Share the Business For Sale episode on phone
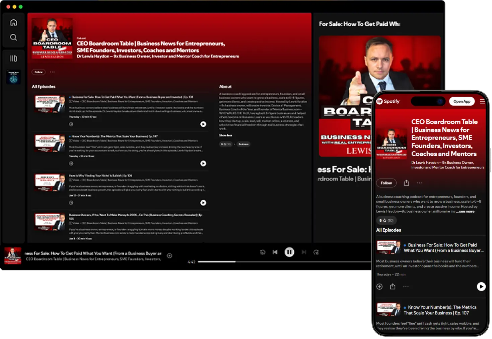Screen dimensions: 492x339 (x=393, y=287)
